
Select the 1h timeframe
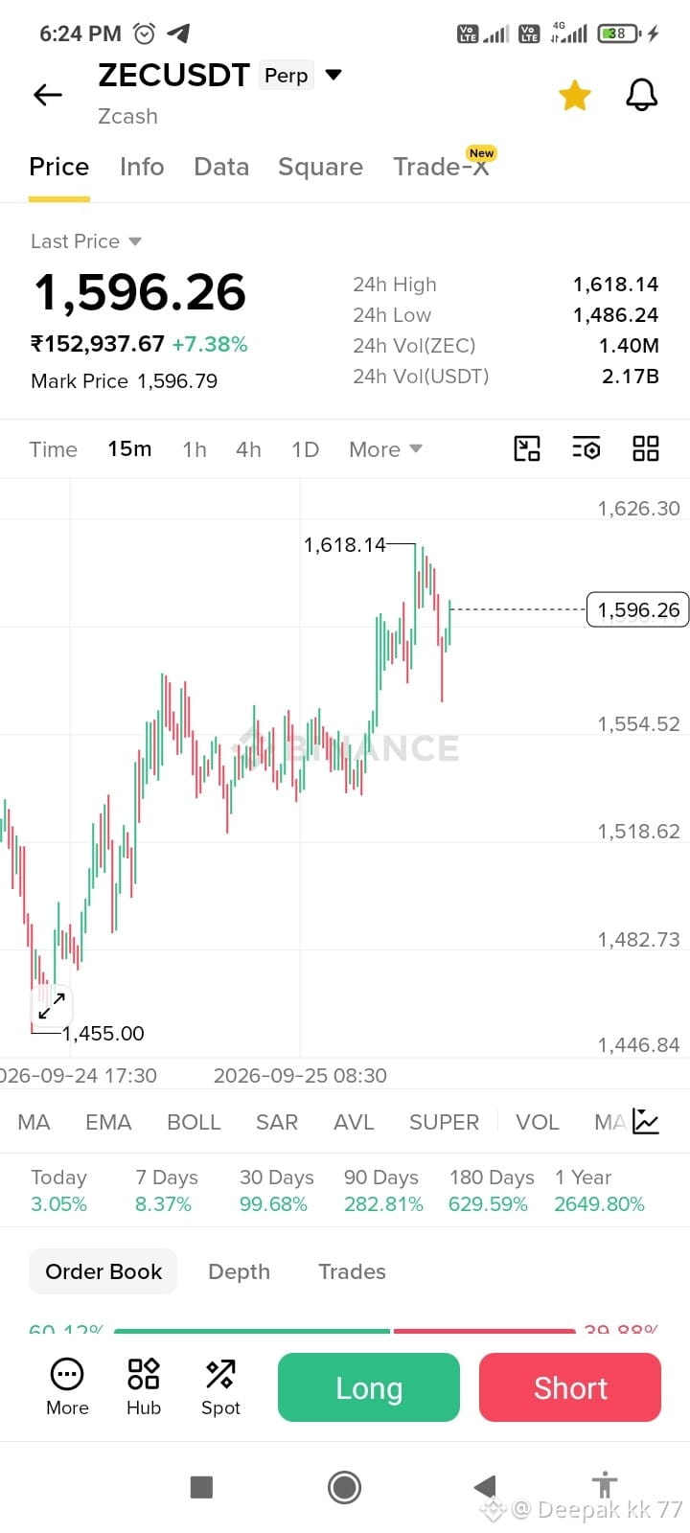(x=195, y=449)
